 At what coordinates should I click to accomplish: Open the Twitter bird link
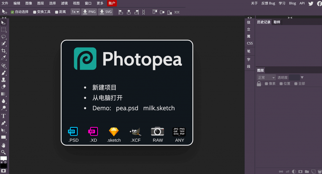tap(311, 3)
